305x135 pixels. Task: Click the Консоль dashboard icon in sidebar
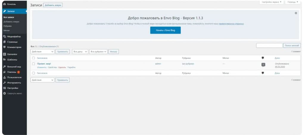pyautogui.click(x=4, y=5)
